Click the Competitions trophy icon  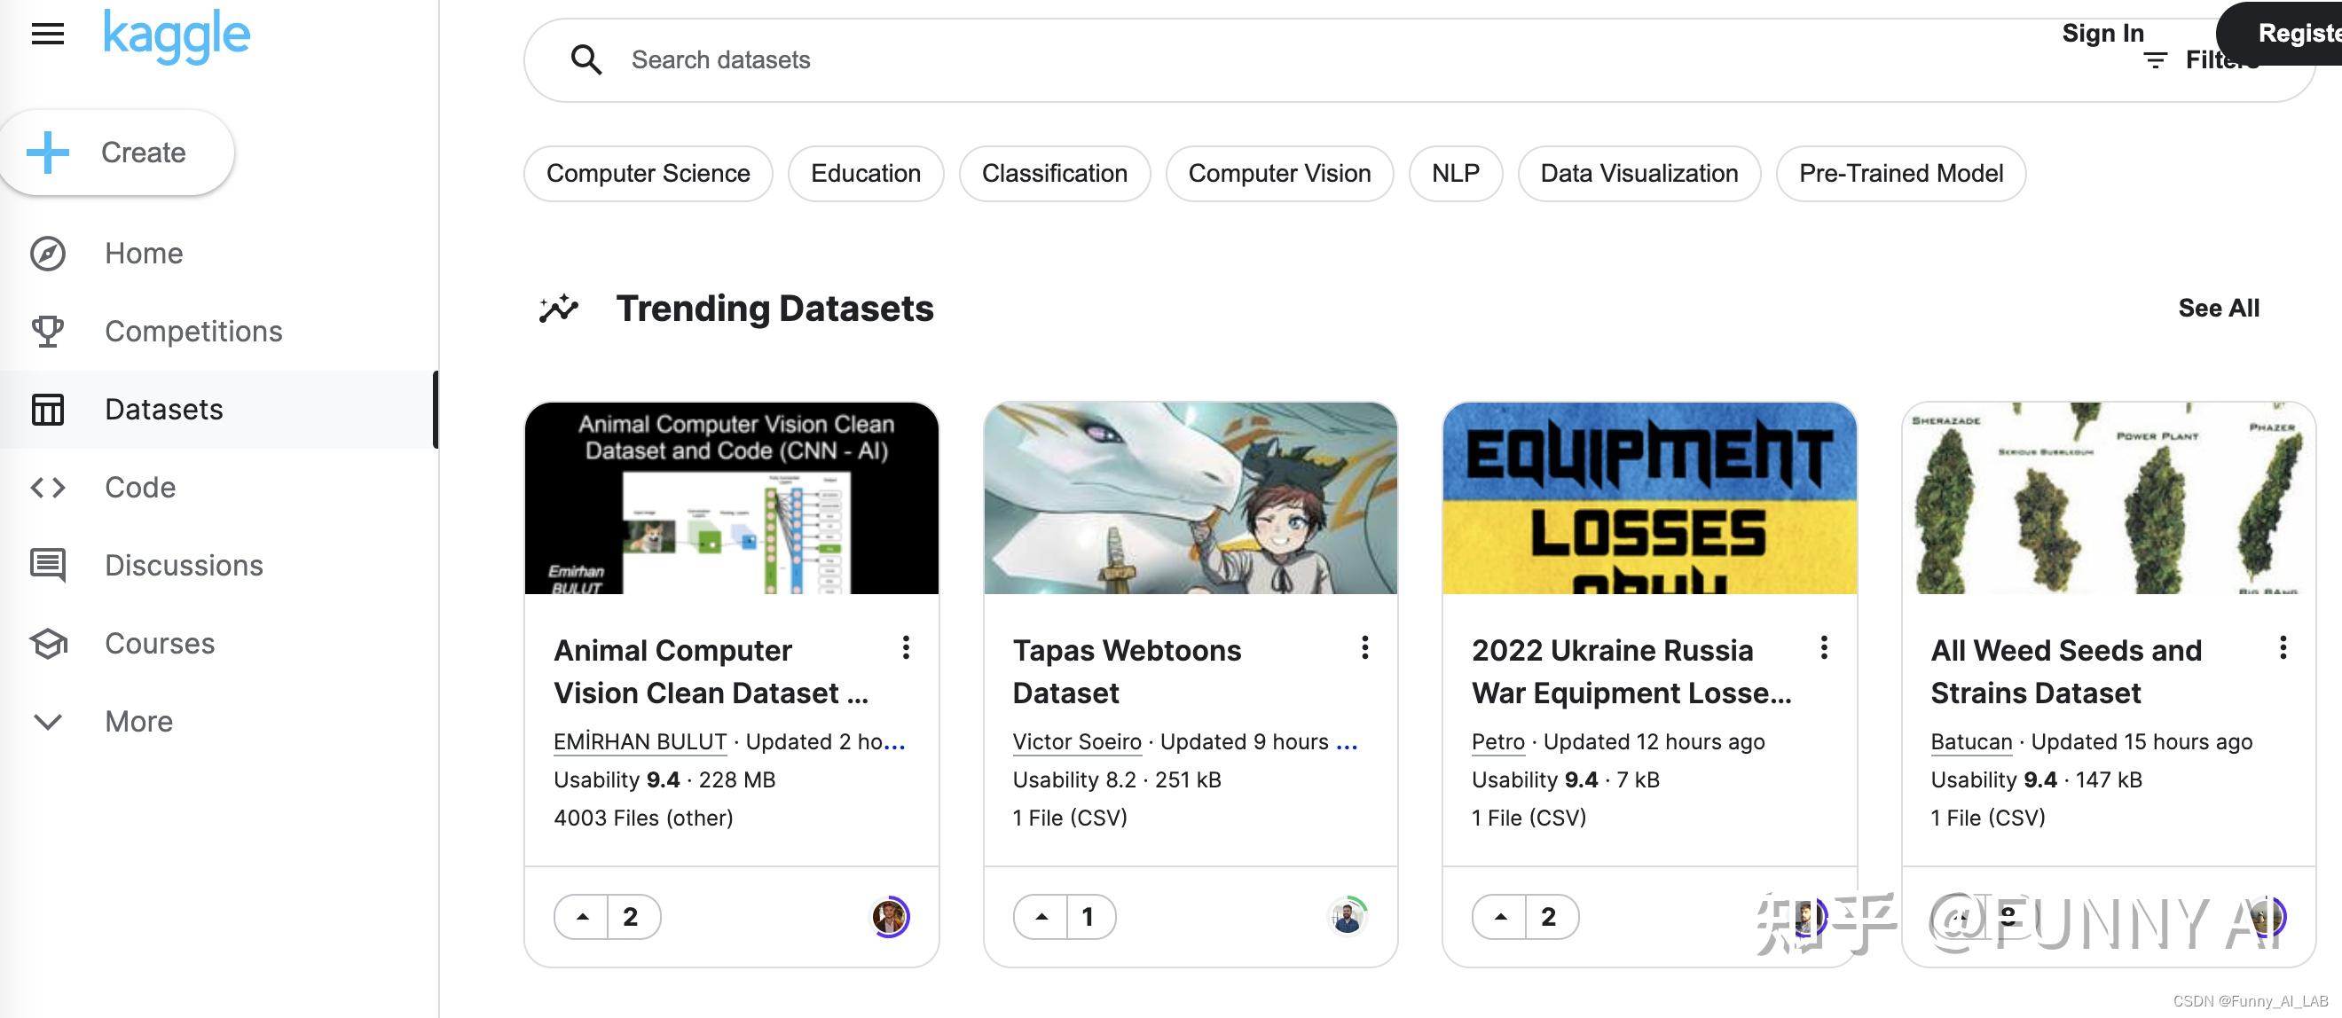(x=47, y=332)
